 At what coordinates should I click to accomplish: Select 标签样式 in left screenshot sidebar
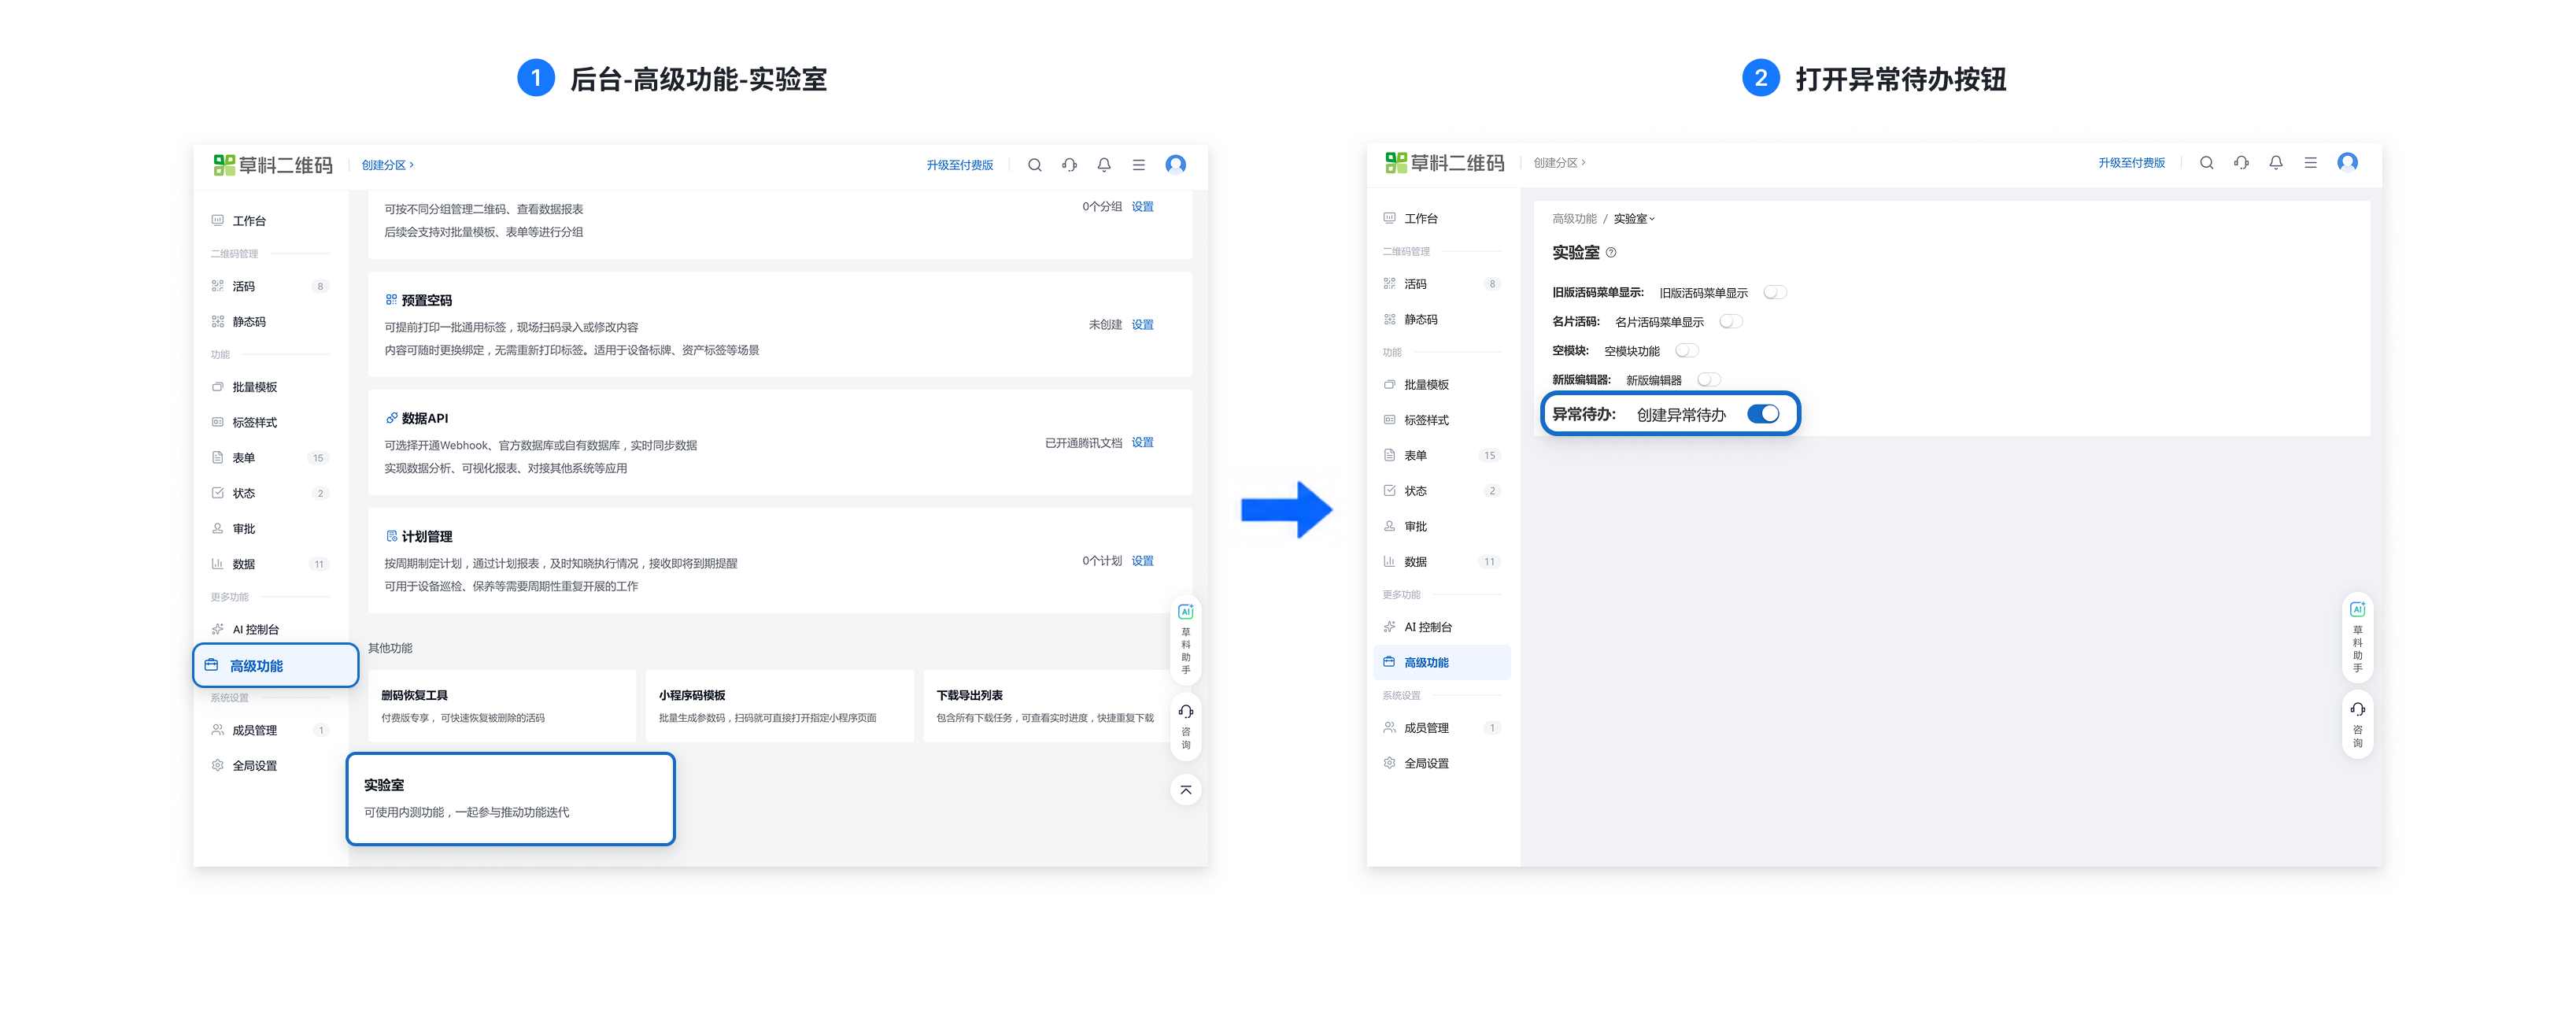pyautogui.click(x=270, y=423)
